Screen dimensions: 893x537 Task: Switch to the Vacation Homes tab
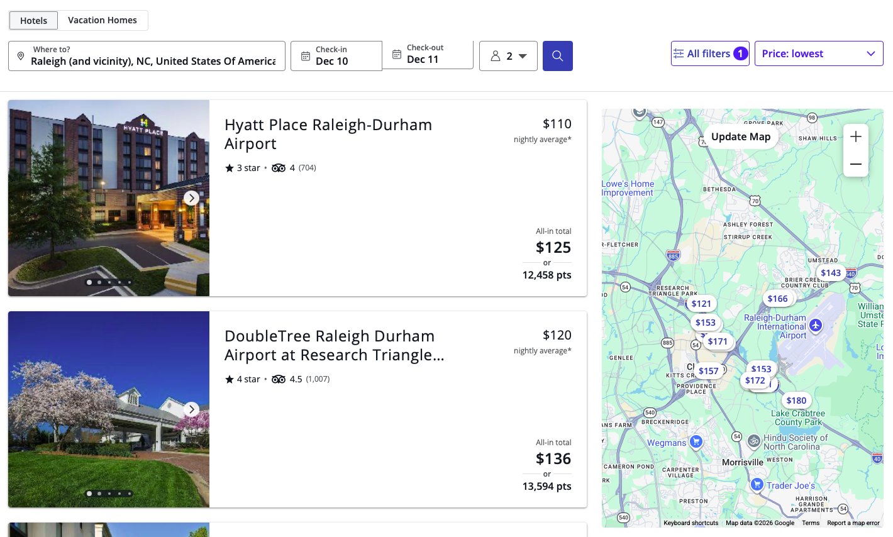point(103,20)
